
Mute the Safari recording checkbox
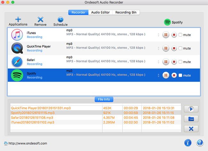(x=180, y=62)
